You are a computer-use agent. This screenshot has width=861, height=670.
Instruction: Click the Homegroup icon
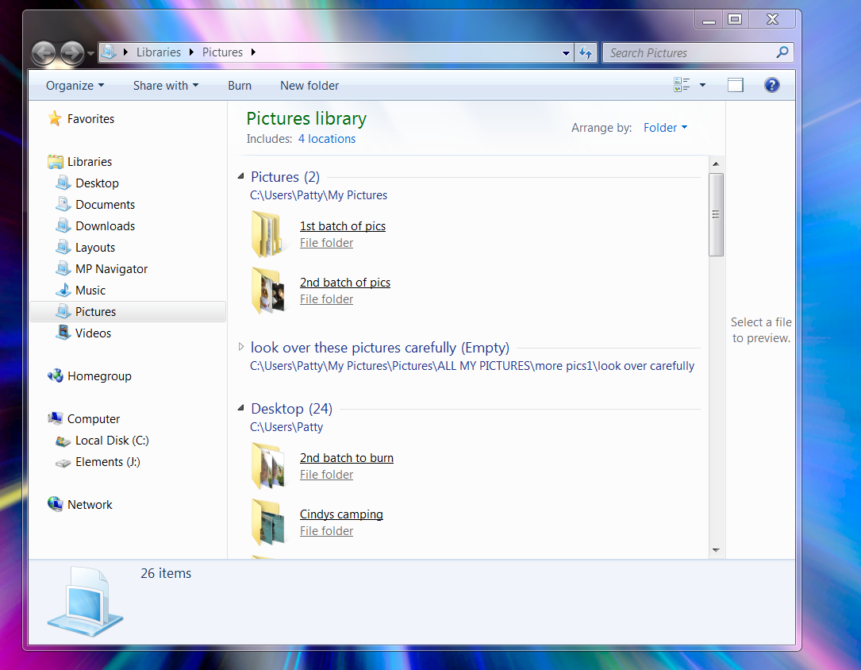(55, 375)
